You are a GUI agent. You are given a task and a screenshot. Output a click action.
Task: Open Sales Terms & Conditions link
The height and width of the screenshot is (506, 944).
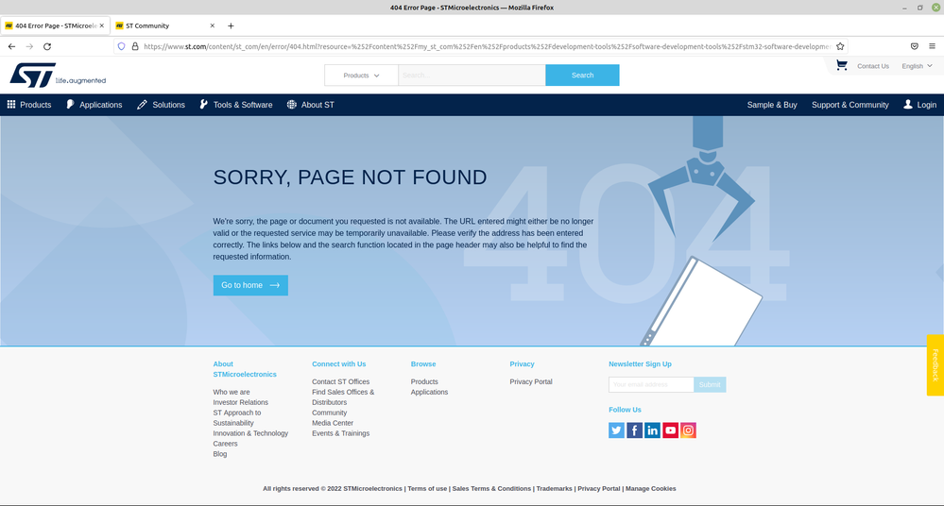point(491,489)
